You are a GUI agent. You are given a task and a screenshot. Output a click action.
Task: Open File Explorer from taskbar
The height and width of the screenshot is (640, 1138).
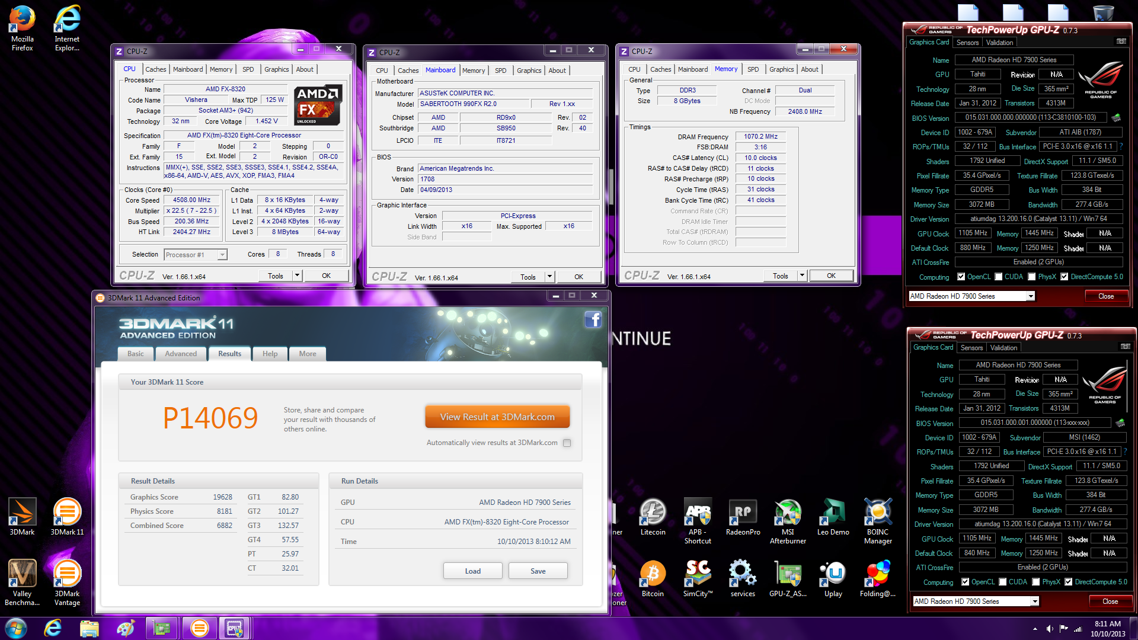89,628
